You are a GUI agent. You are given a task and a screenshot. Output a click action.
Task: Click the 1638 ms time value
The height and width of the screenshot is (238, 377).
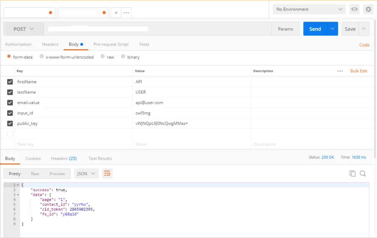tap(359, 157)
